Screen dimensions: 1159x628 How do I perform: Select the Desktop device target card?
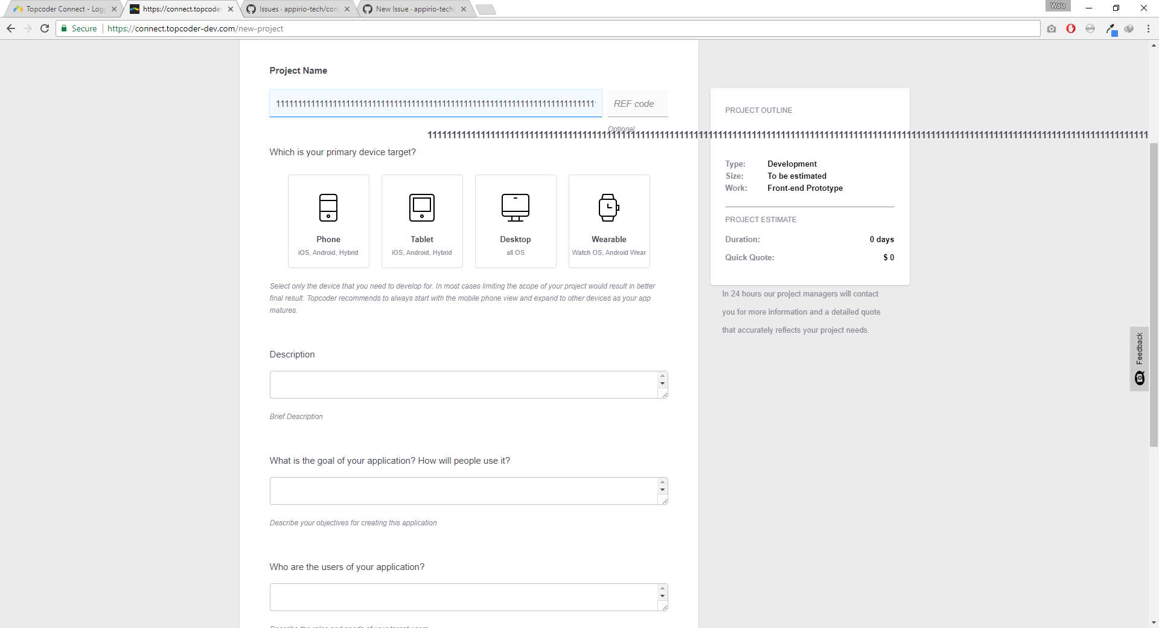tap(516, 221)
